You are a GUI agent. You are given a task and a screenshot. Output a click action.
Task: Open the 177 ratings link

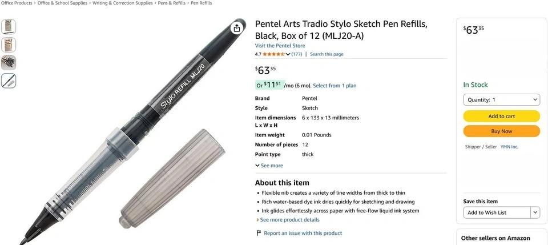tap(297, 54)
